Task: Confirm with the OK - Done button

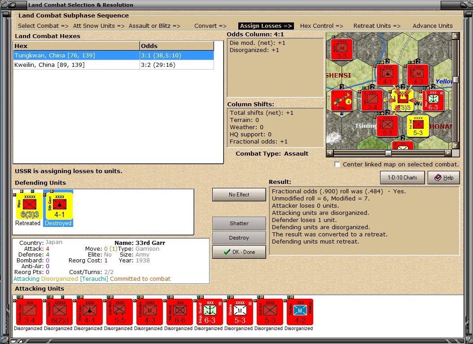Action: point(239,252)
